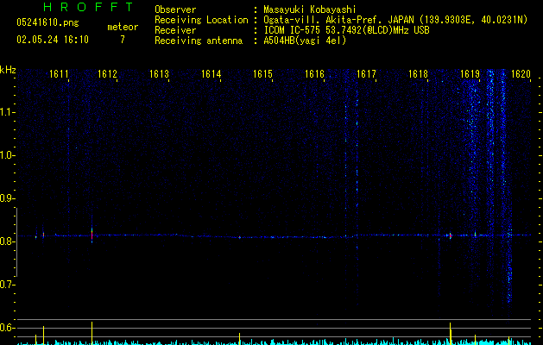The height and width of the screenshot is (345, 543).
Task: Click time axis label 1613
Action: 159,74
